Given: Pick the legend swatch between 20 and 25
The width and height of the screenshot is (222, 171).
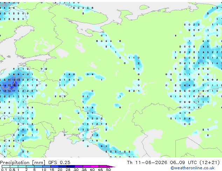Looking at the screenshot, I should pyautogui.click(x=63, y=166).
